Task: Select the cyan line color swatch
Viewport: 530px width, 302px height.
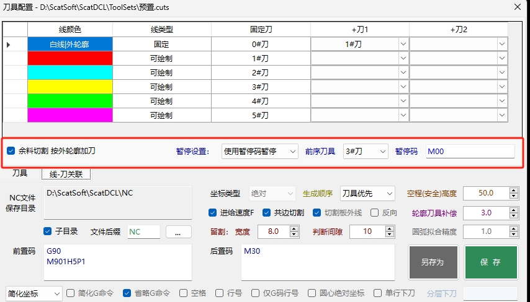Action: pyautogui.click(x=70, y=72)
